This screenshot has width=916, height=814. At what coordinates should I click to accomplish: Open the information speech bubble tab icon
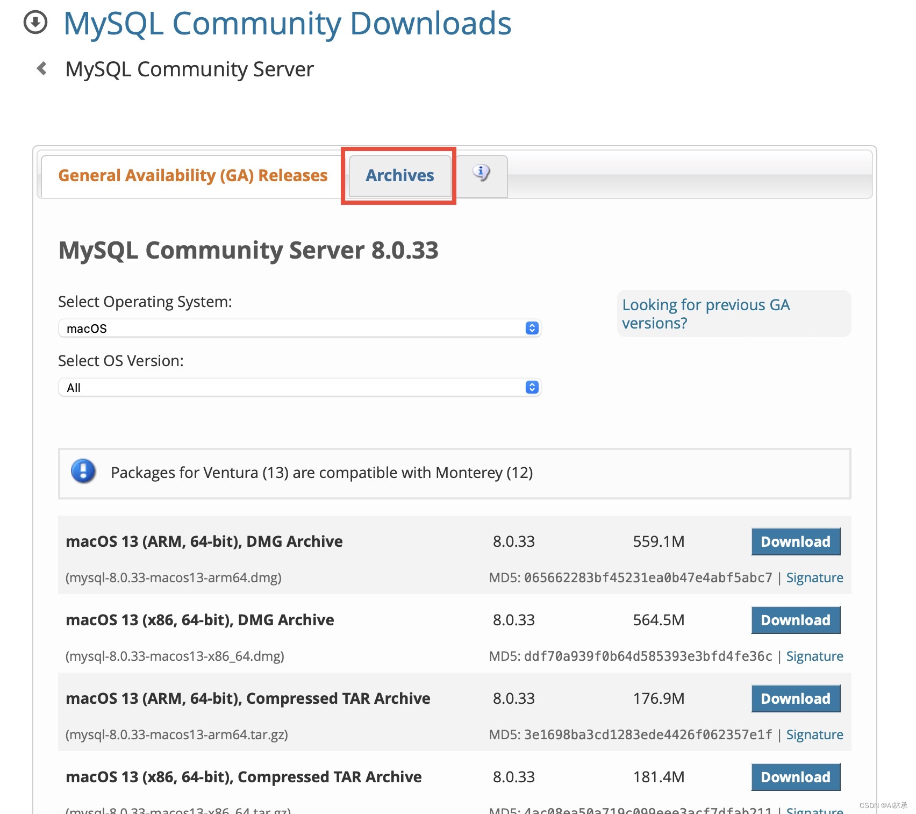pos(481,173)
